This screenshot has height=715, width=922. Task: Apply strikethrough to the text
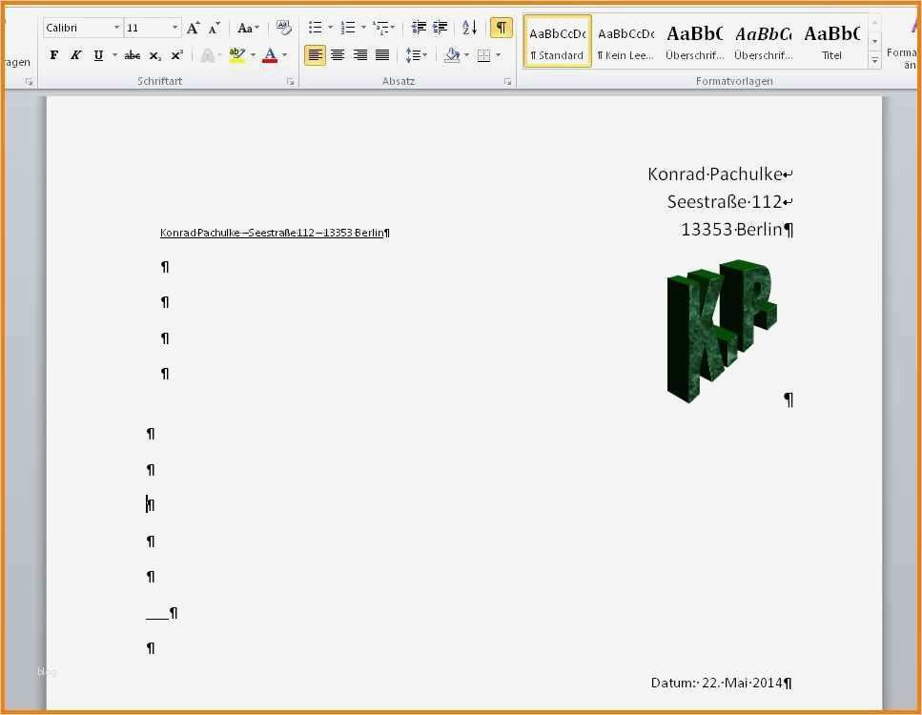point(133,54)
